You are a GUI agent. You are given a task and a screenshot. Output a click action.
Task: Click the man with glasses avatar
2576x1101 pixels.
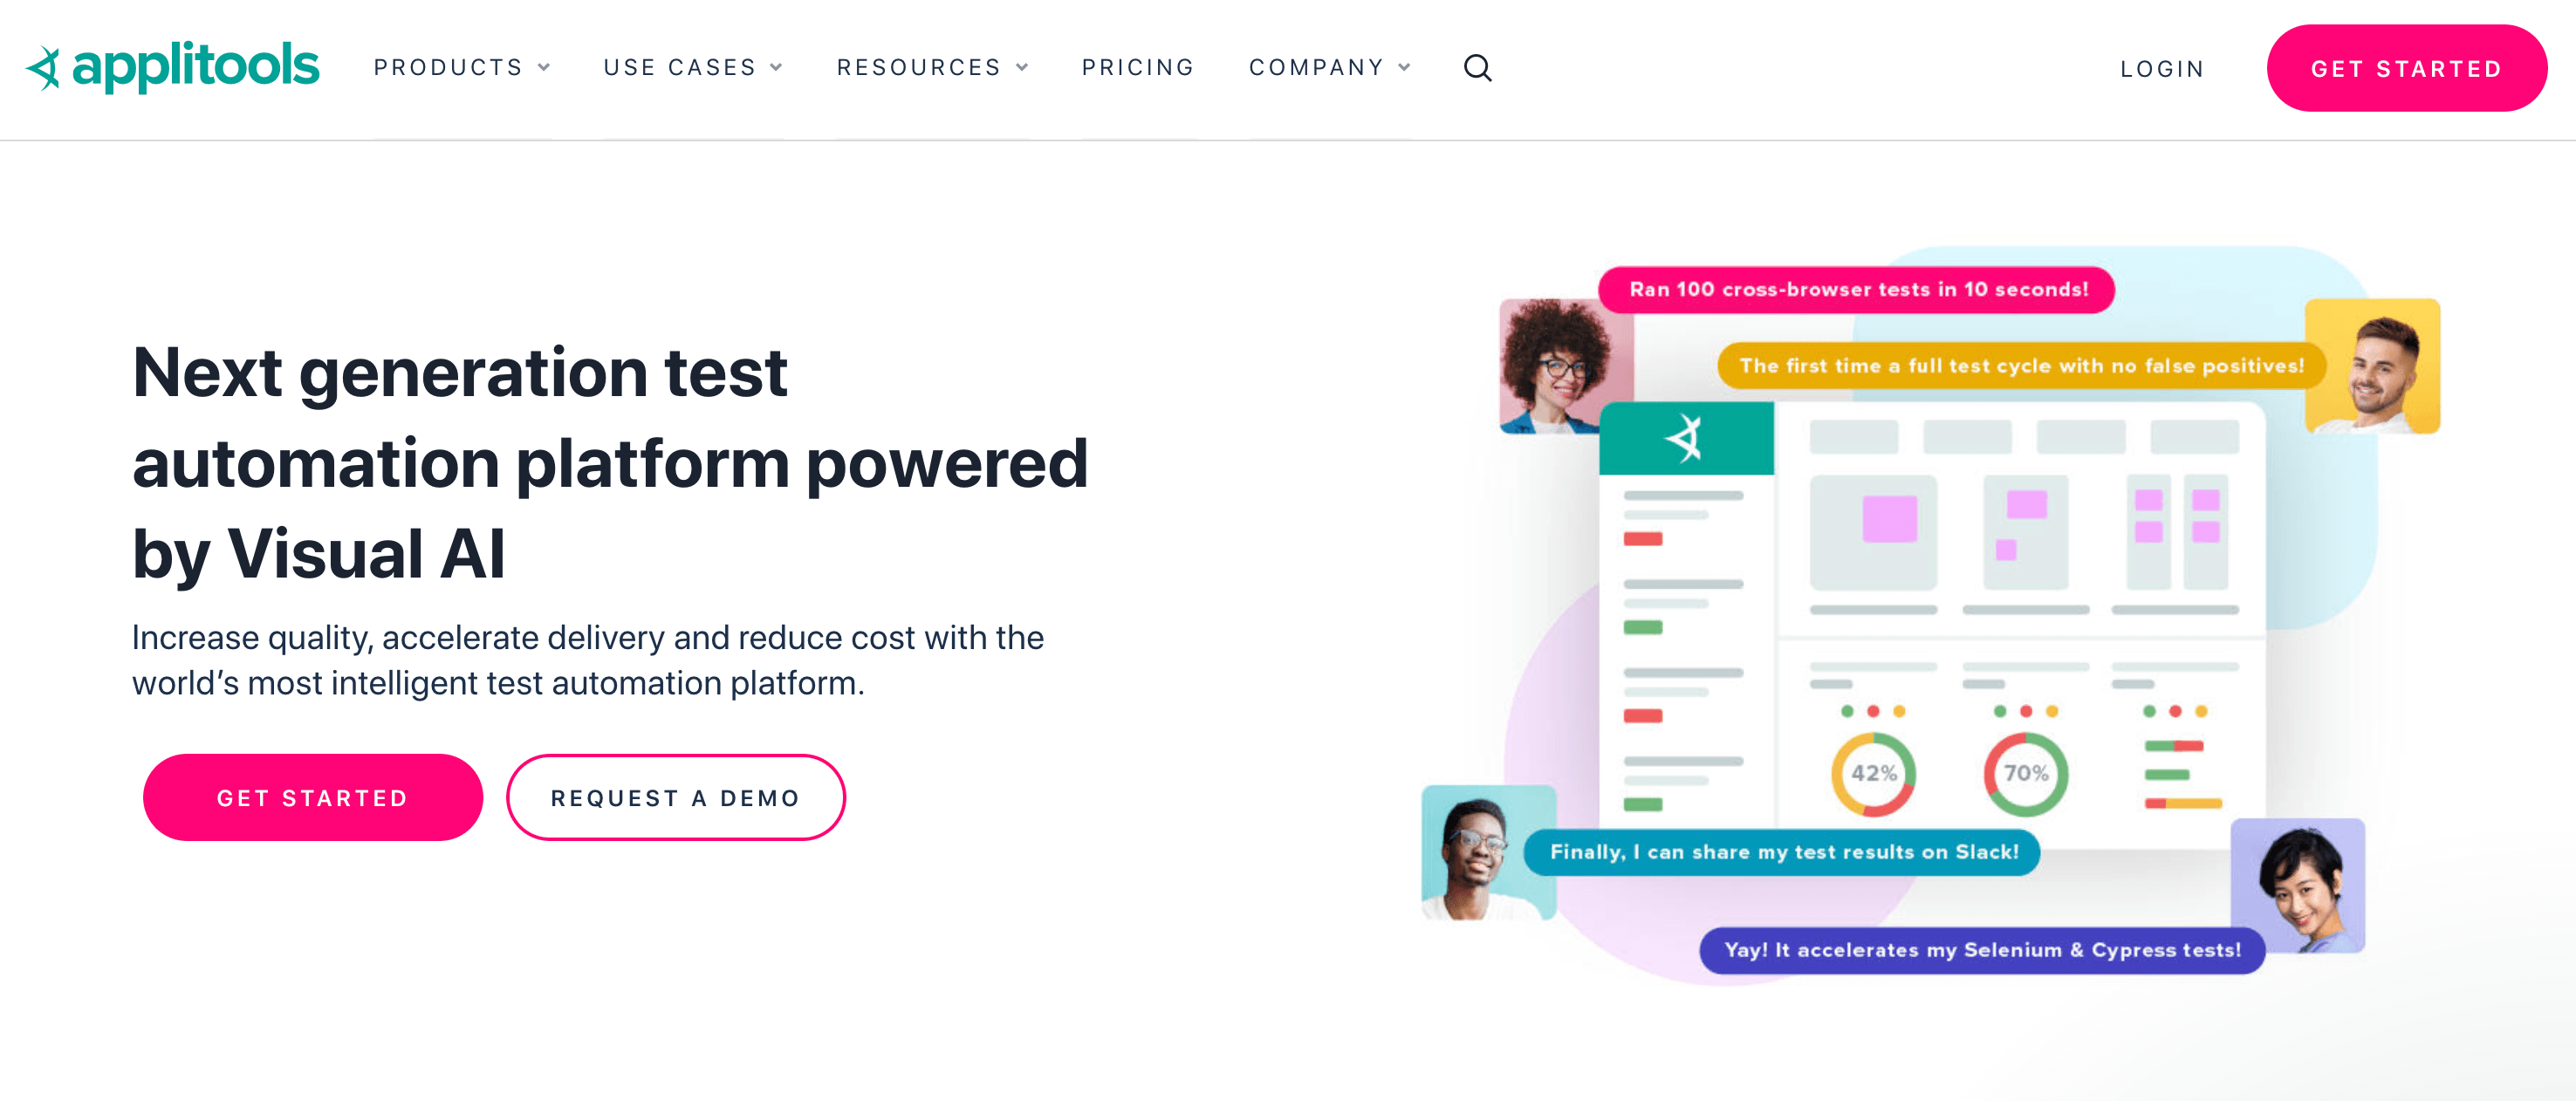pos(1488,852)
